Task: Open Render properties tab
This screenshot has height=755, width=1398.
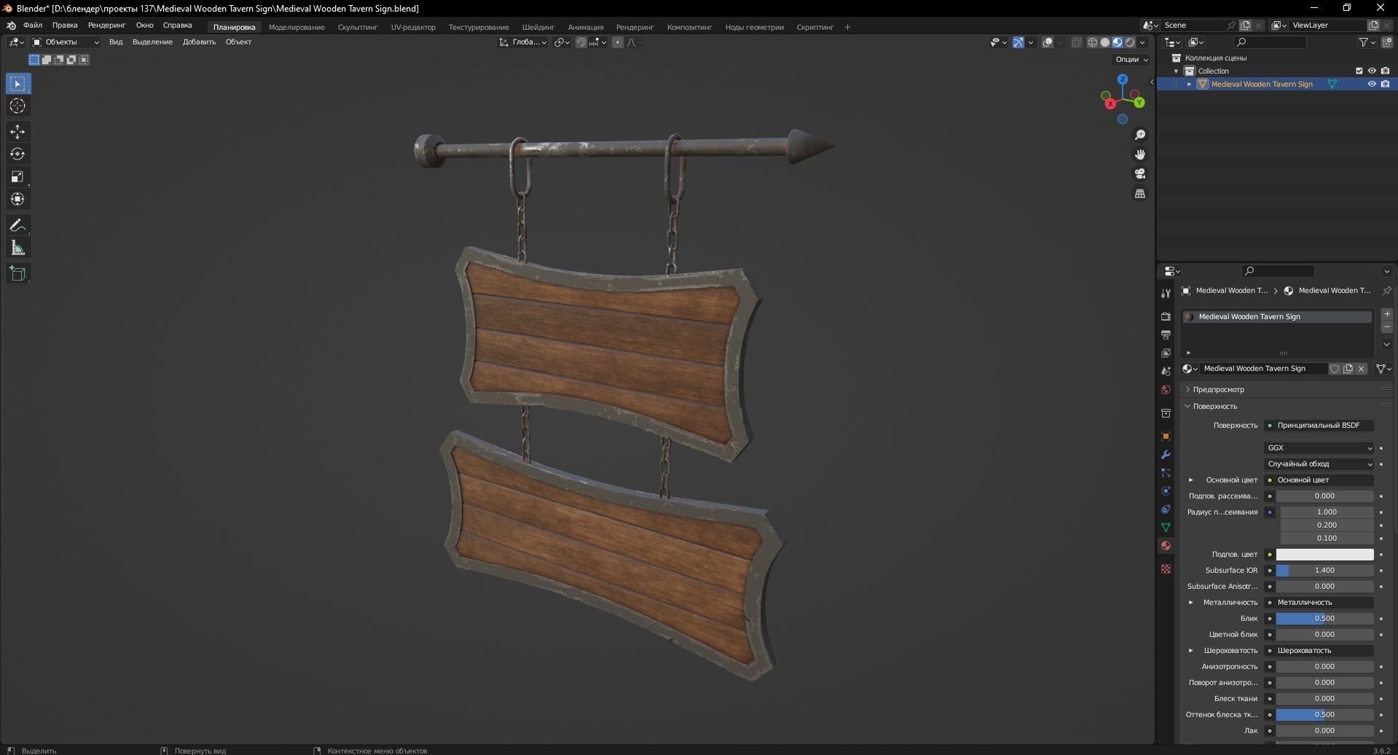Action: point(1166,316)
